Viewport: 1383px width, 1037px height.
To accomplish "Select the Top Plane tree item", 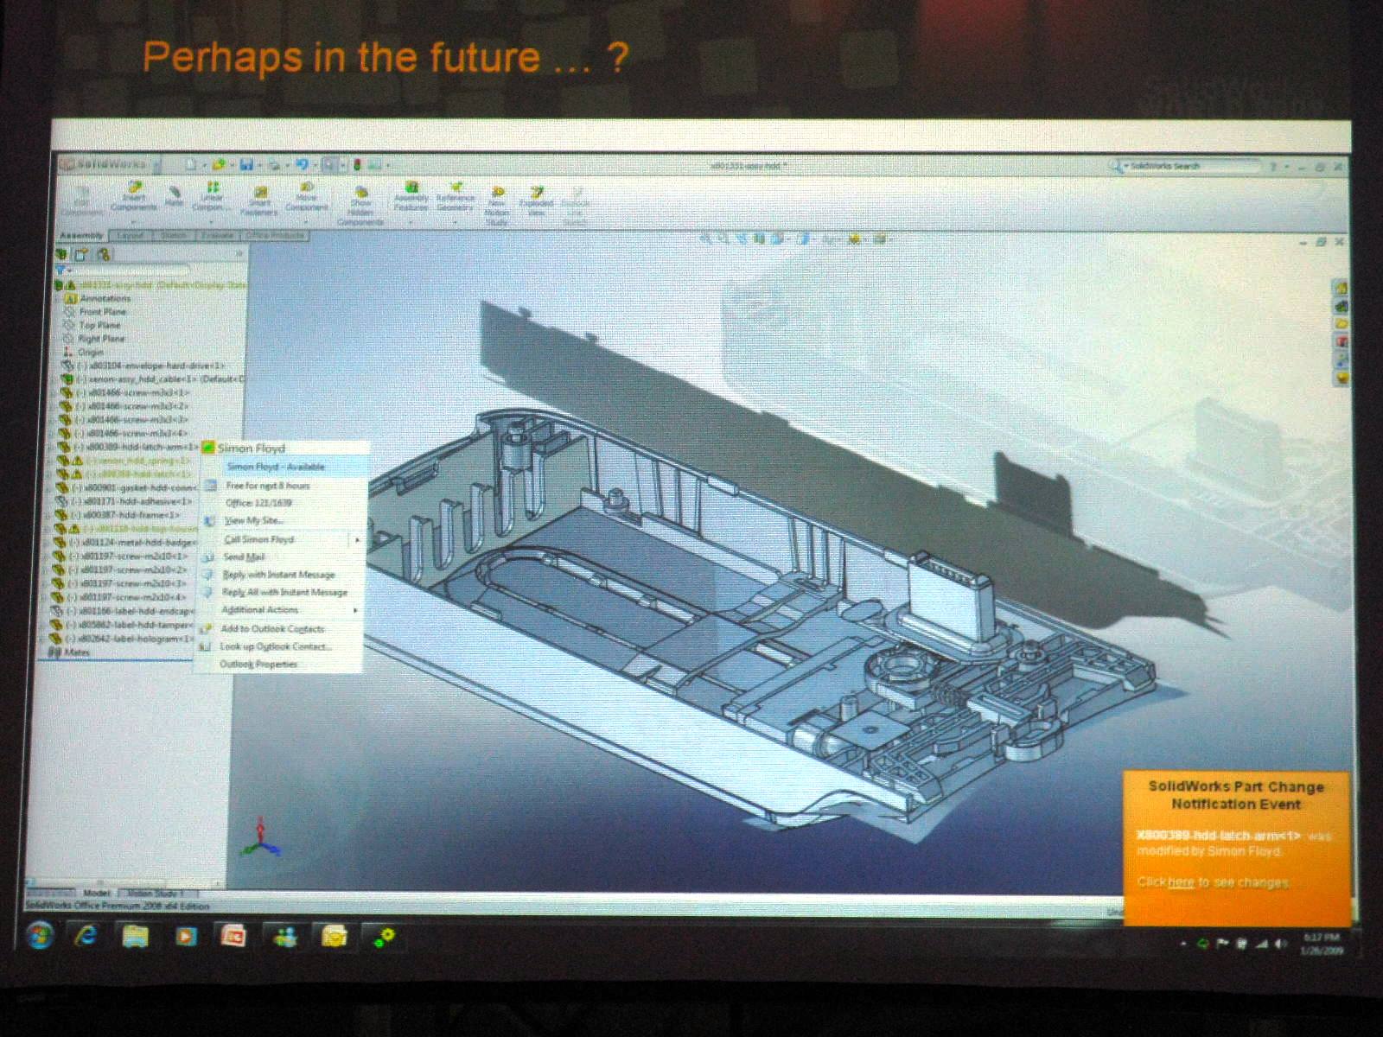I will click(99, 326).
